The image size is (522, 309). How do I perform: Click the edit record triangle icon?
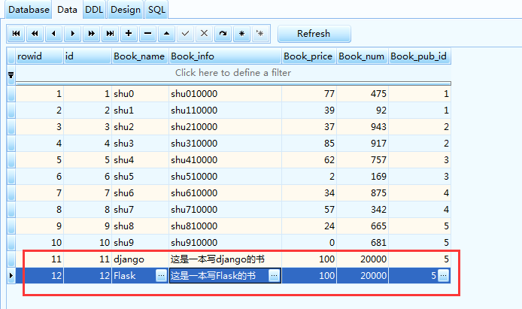click(x=166, y=34)
